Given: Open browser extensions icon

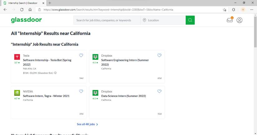Looking at the screenshot, I should [234, 10].
